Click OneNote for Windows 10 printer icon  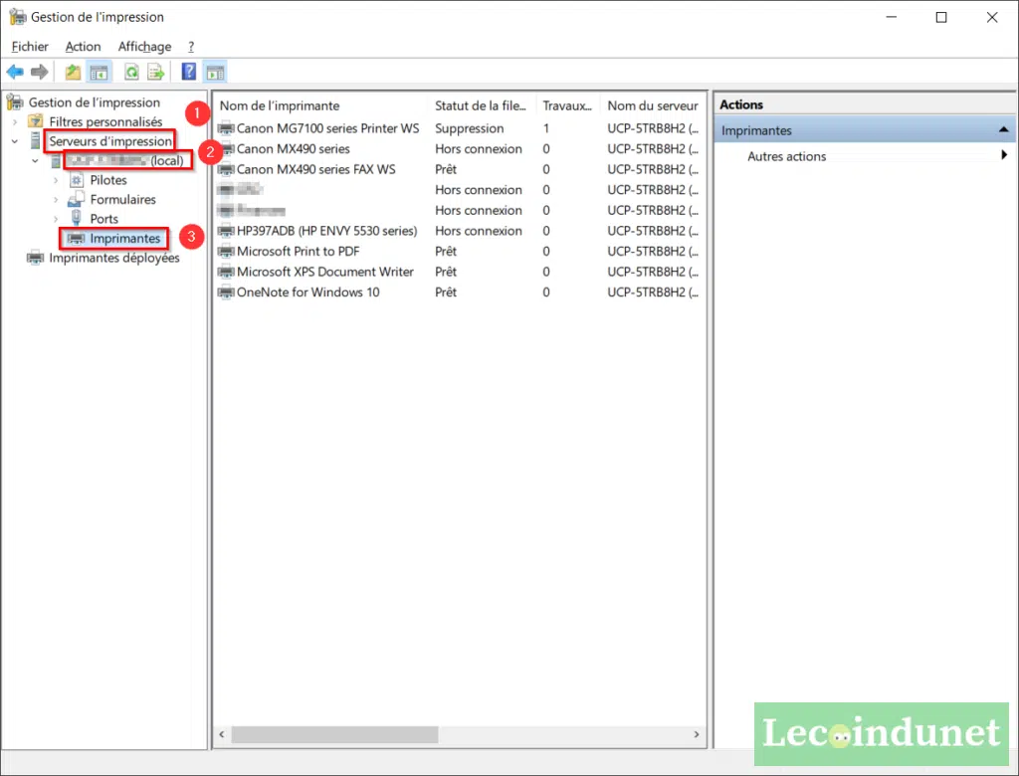pyautogui.click(x=226, y=292)
